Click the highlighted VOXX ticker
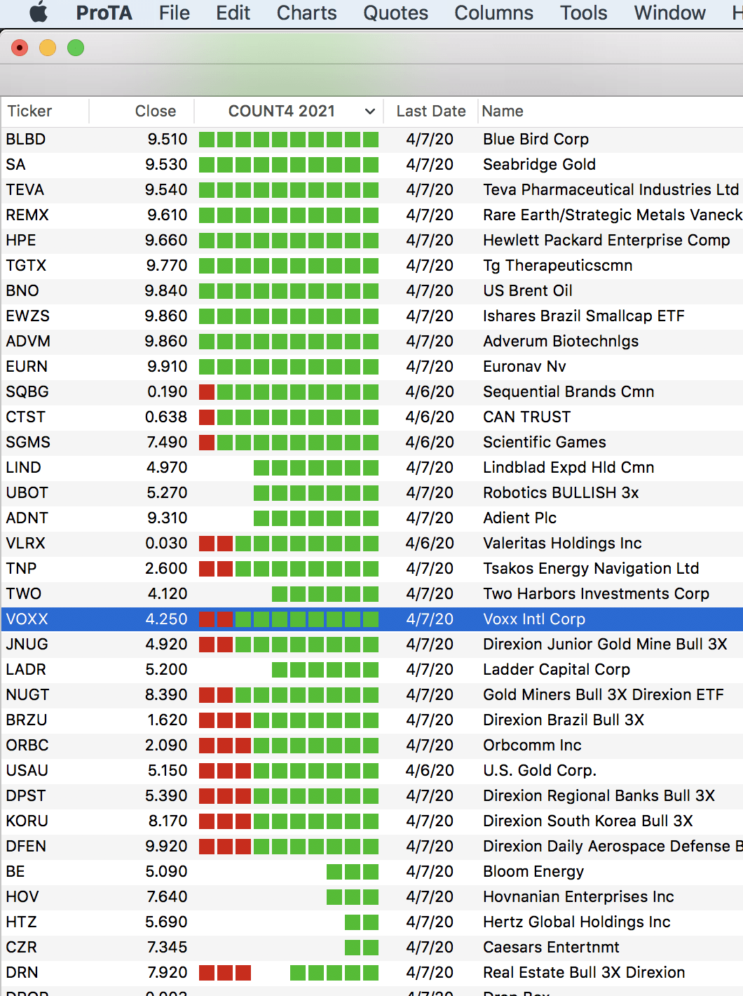 pyautogui.click(x=27, y=619)
